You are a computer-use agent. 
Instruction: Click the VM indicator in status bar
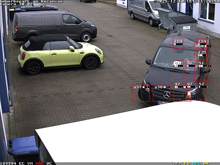pos(30,163)
